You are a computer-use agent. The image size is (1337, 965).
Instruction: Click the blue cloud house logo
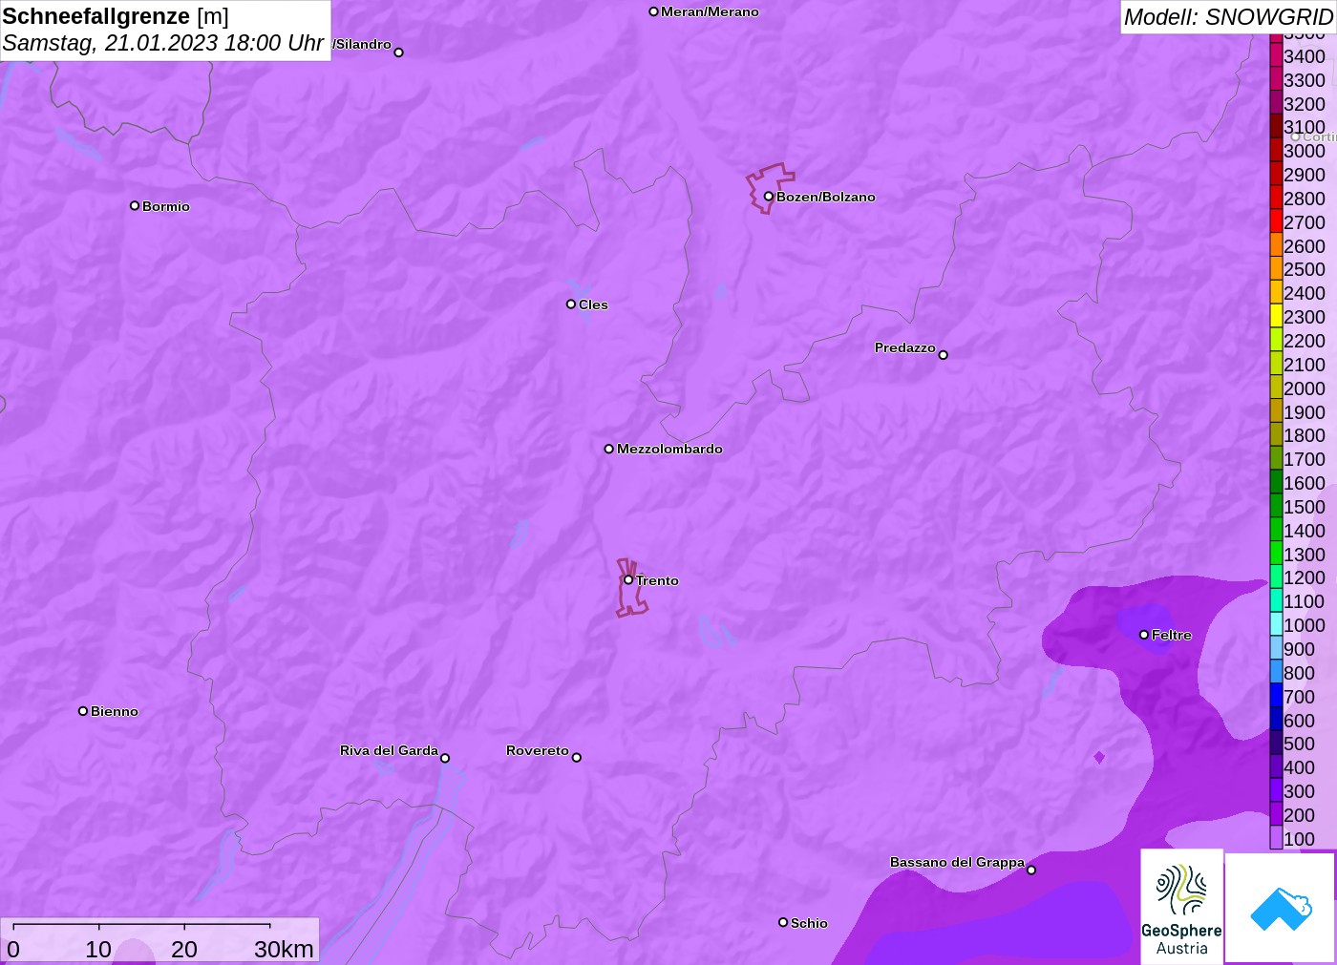click(1281, 908)
